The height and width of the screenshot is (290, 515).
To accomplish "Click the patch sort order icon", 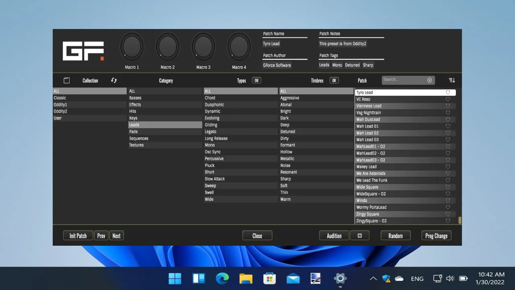I will click(452, 81).
